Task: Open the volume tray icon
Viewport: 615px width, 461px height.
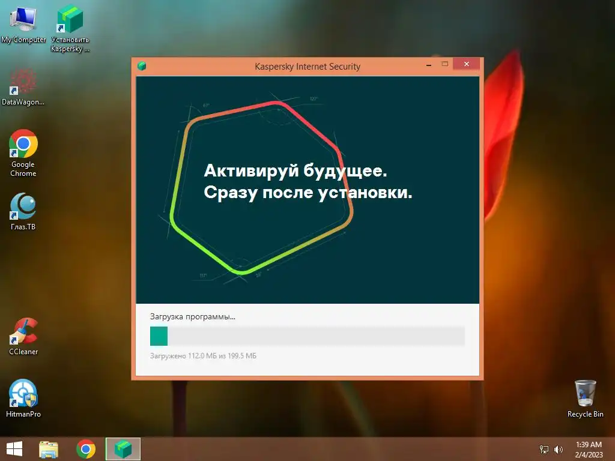Action: click(x=558, y=449)
